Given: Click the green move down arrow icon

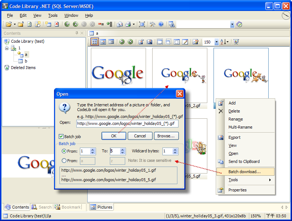Looking at the screenshot, I should (76, 24).
